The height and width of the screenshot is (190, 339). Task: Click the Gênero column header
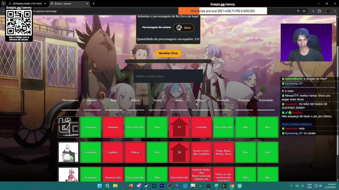point(92,100)
